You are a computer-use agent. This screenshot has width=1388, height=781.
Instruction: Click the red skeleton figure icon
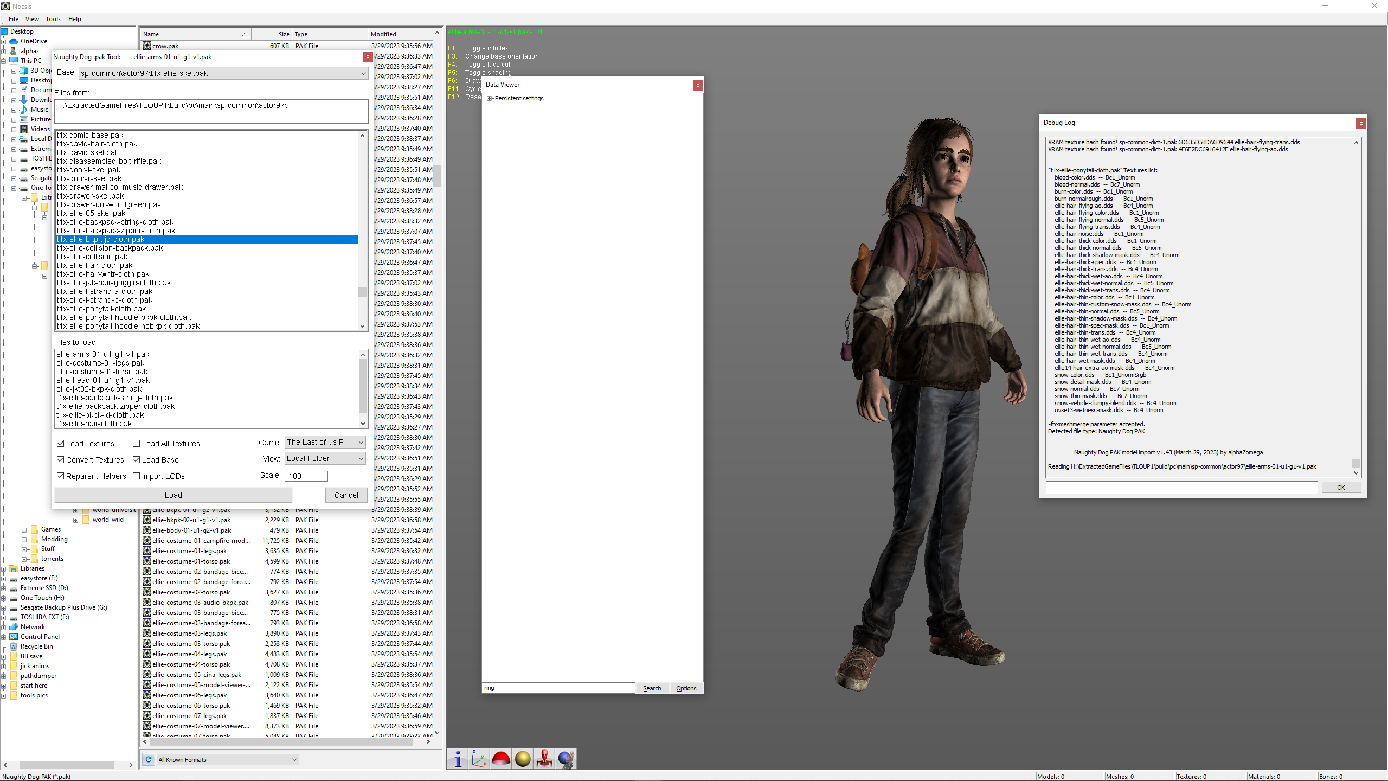pos(544,759)
